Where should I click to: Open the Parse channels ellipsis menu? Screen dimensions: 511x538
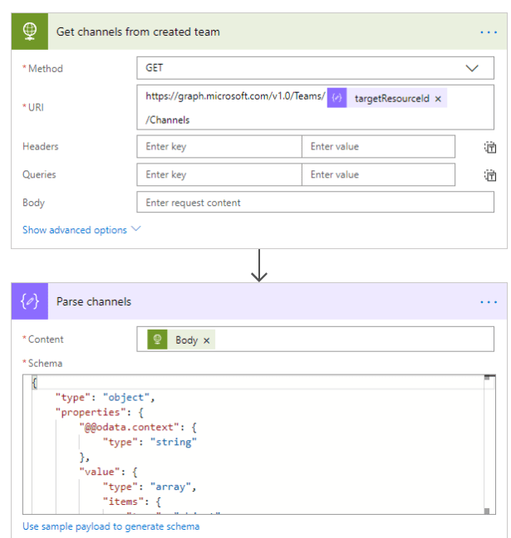(488, 302)
